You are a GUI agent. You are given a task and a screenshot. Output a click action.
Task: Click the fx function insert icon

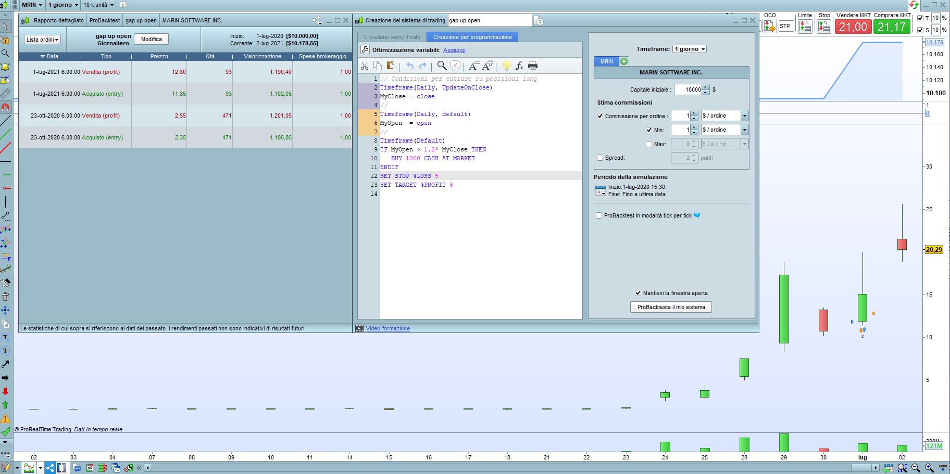(519, 66)
